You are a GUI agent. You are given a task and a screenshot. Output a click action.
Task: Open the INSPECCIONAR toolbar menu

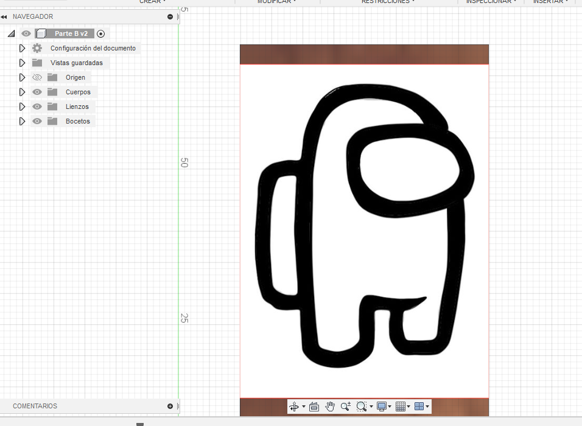491,1
